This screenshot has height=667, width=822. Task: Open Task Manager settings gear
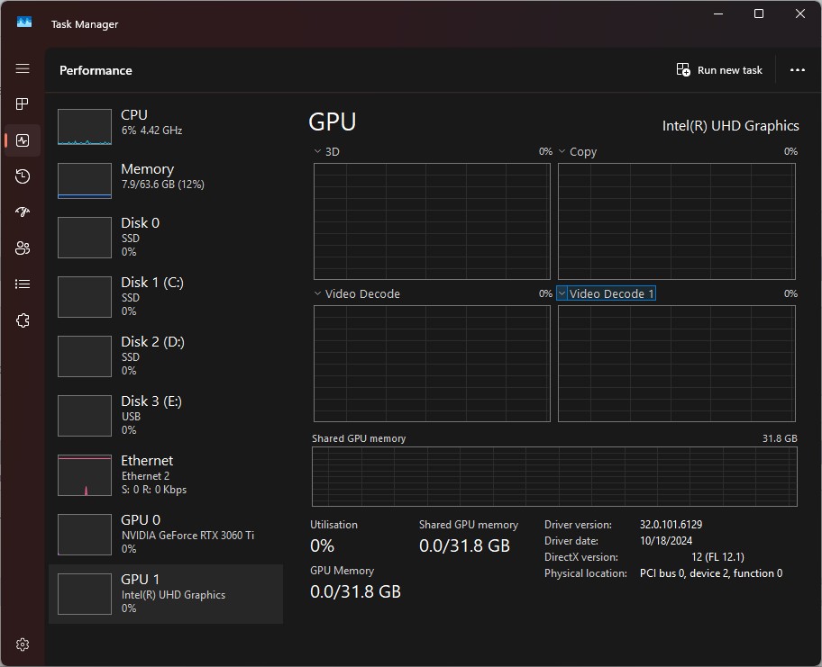[x=23, y=644]
